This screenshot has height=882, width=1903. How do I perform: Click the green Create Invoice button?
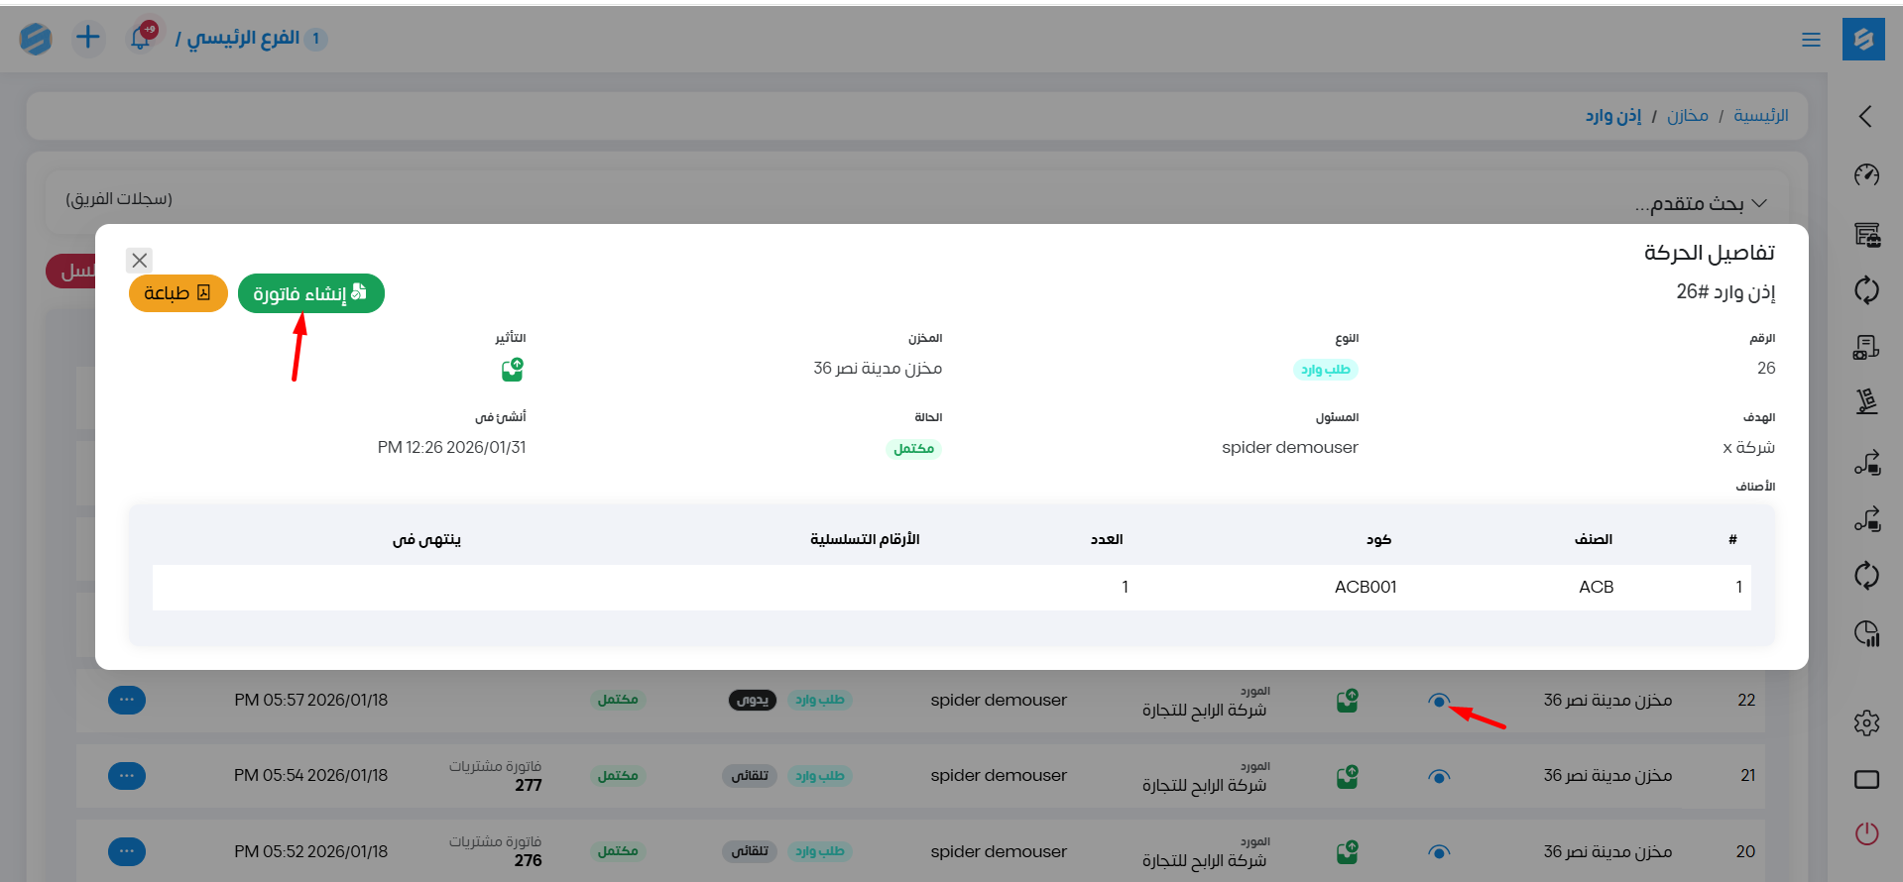point(310,293)
